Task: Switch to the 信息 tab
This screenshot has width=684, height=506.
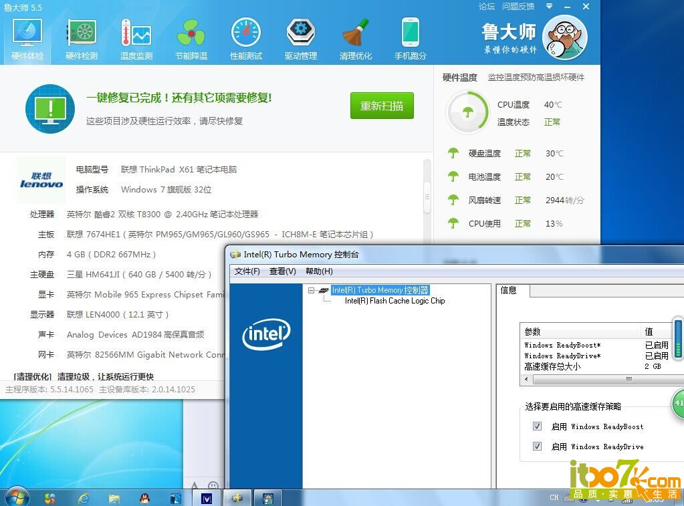Action: (x=509, y=291)
